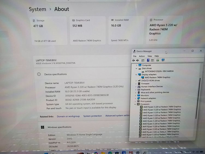
Task: Click the Windows logo beside Windows specifications
Action: pyautogui.click(x=42, y=127)
